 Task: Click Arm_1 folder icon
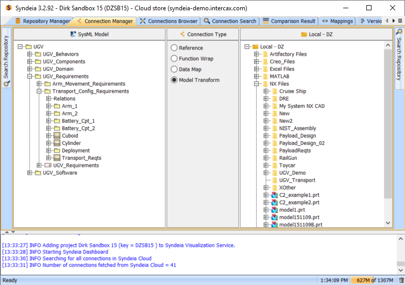57,106
